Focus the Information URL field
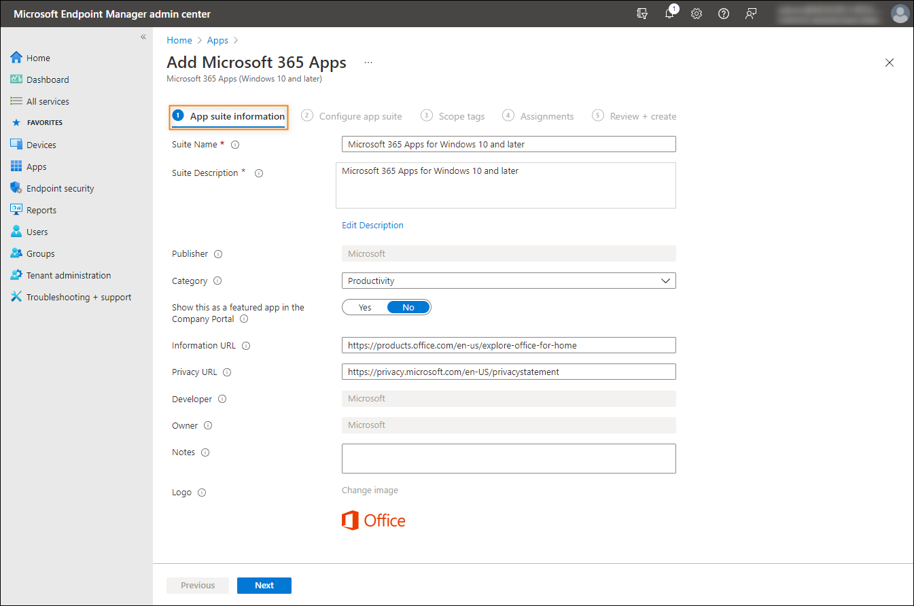This screenshot has height=606, width=914. (x=508, y=345)
